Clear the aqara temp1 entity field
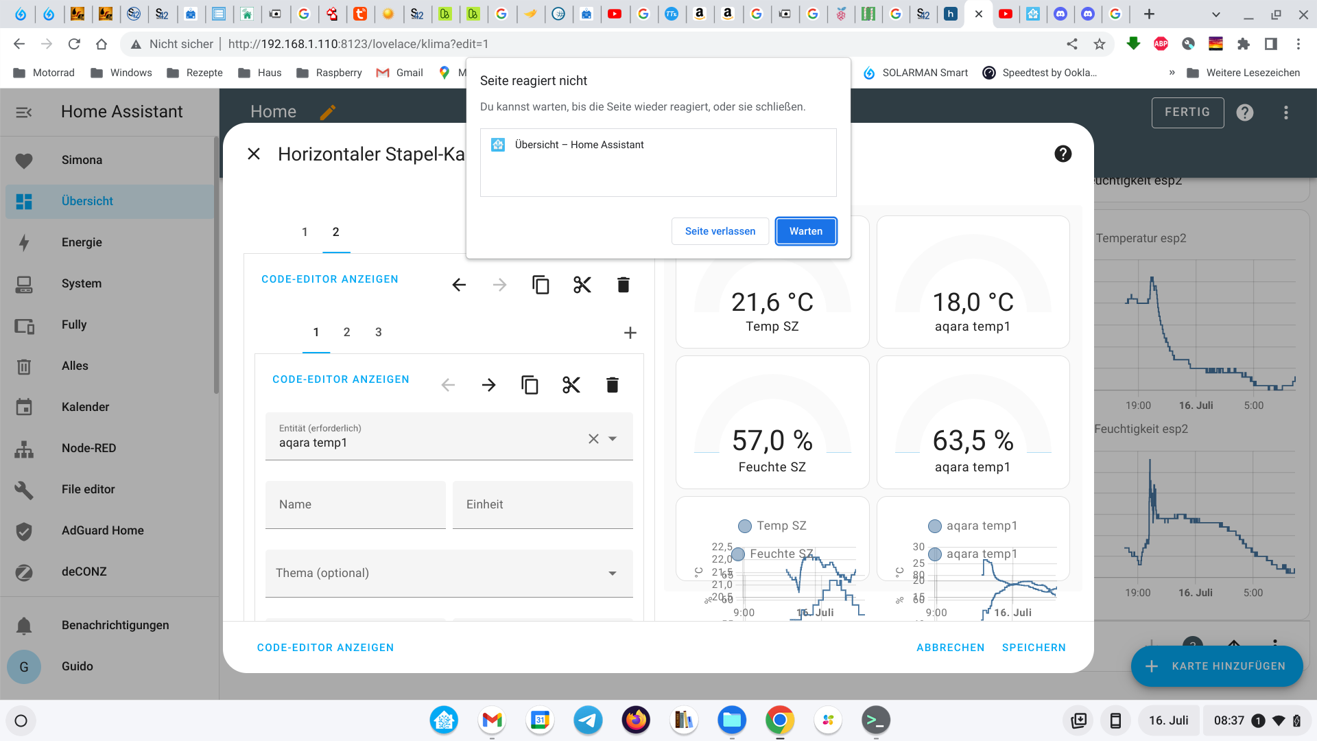The image size is (1317, 741). 593,438
